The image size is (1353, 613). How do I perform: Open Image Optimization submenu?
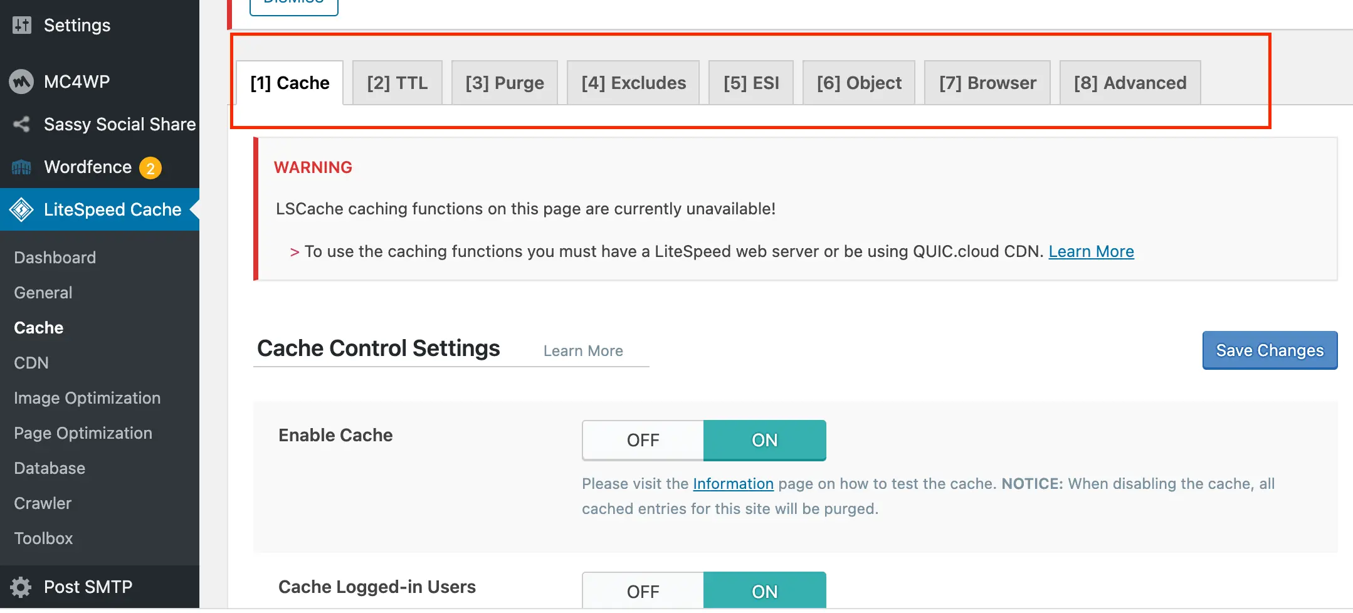[87, 398]
